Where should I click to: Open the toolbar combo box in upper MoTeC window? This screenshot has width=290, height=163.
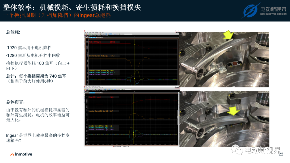[x=128, y=34]
